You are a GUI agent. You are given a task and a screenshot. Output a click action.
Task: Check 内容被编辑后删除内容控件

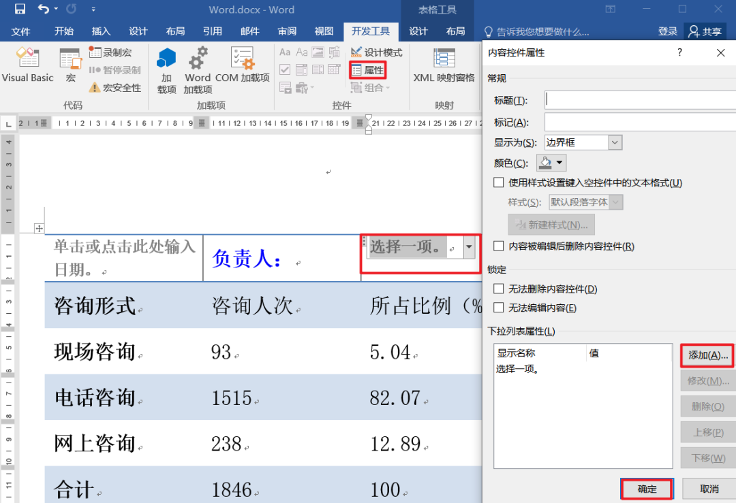[498, 246]
